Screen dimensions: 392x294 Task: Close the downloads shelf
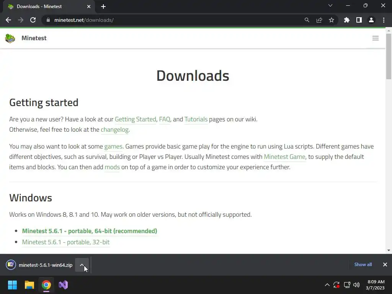point(385,265)
